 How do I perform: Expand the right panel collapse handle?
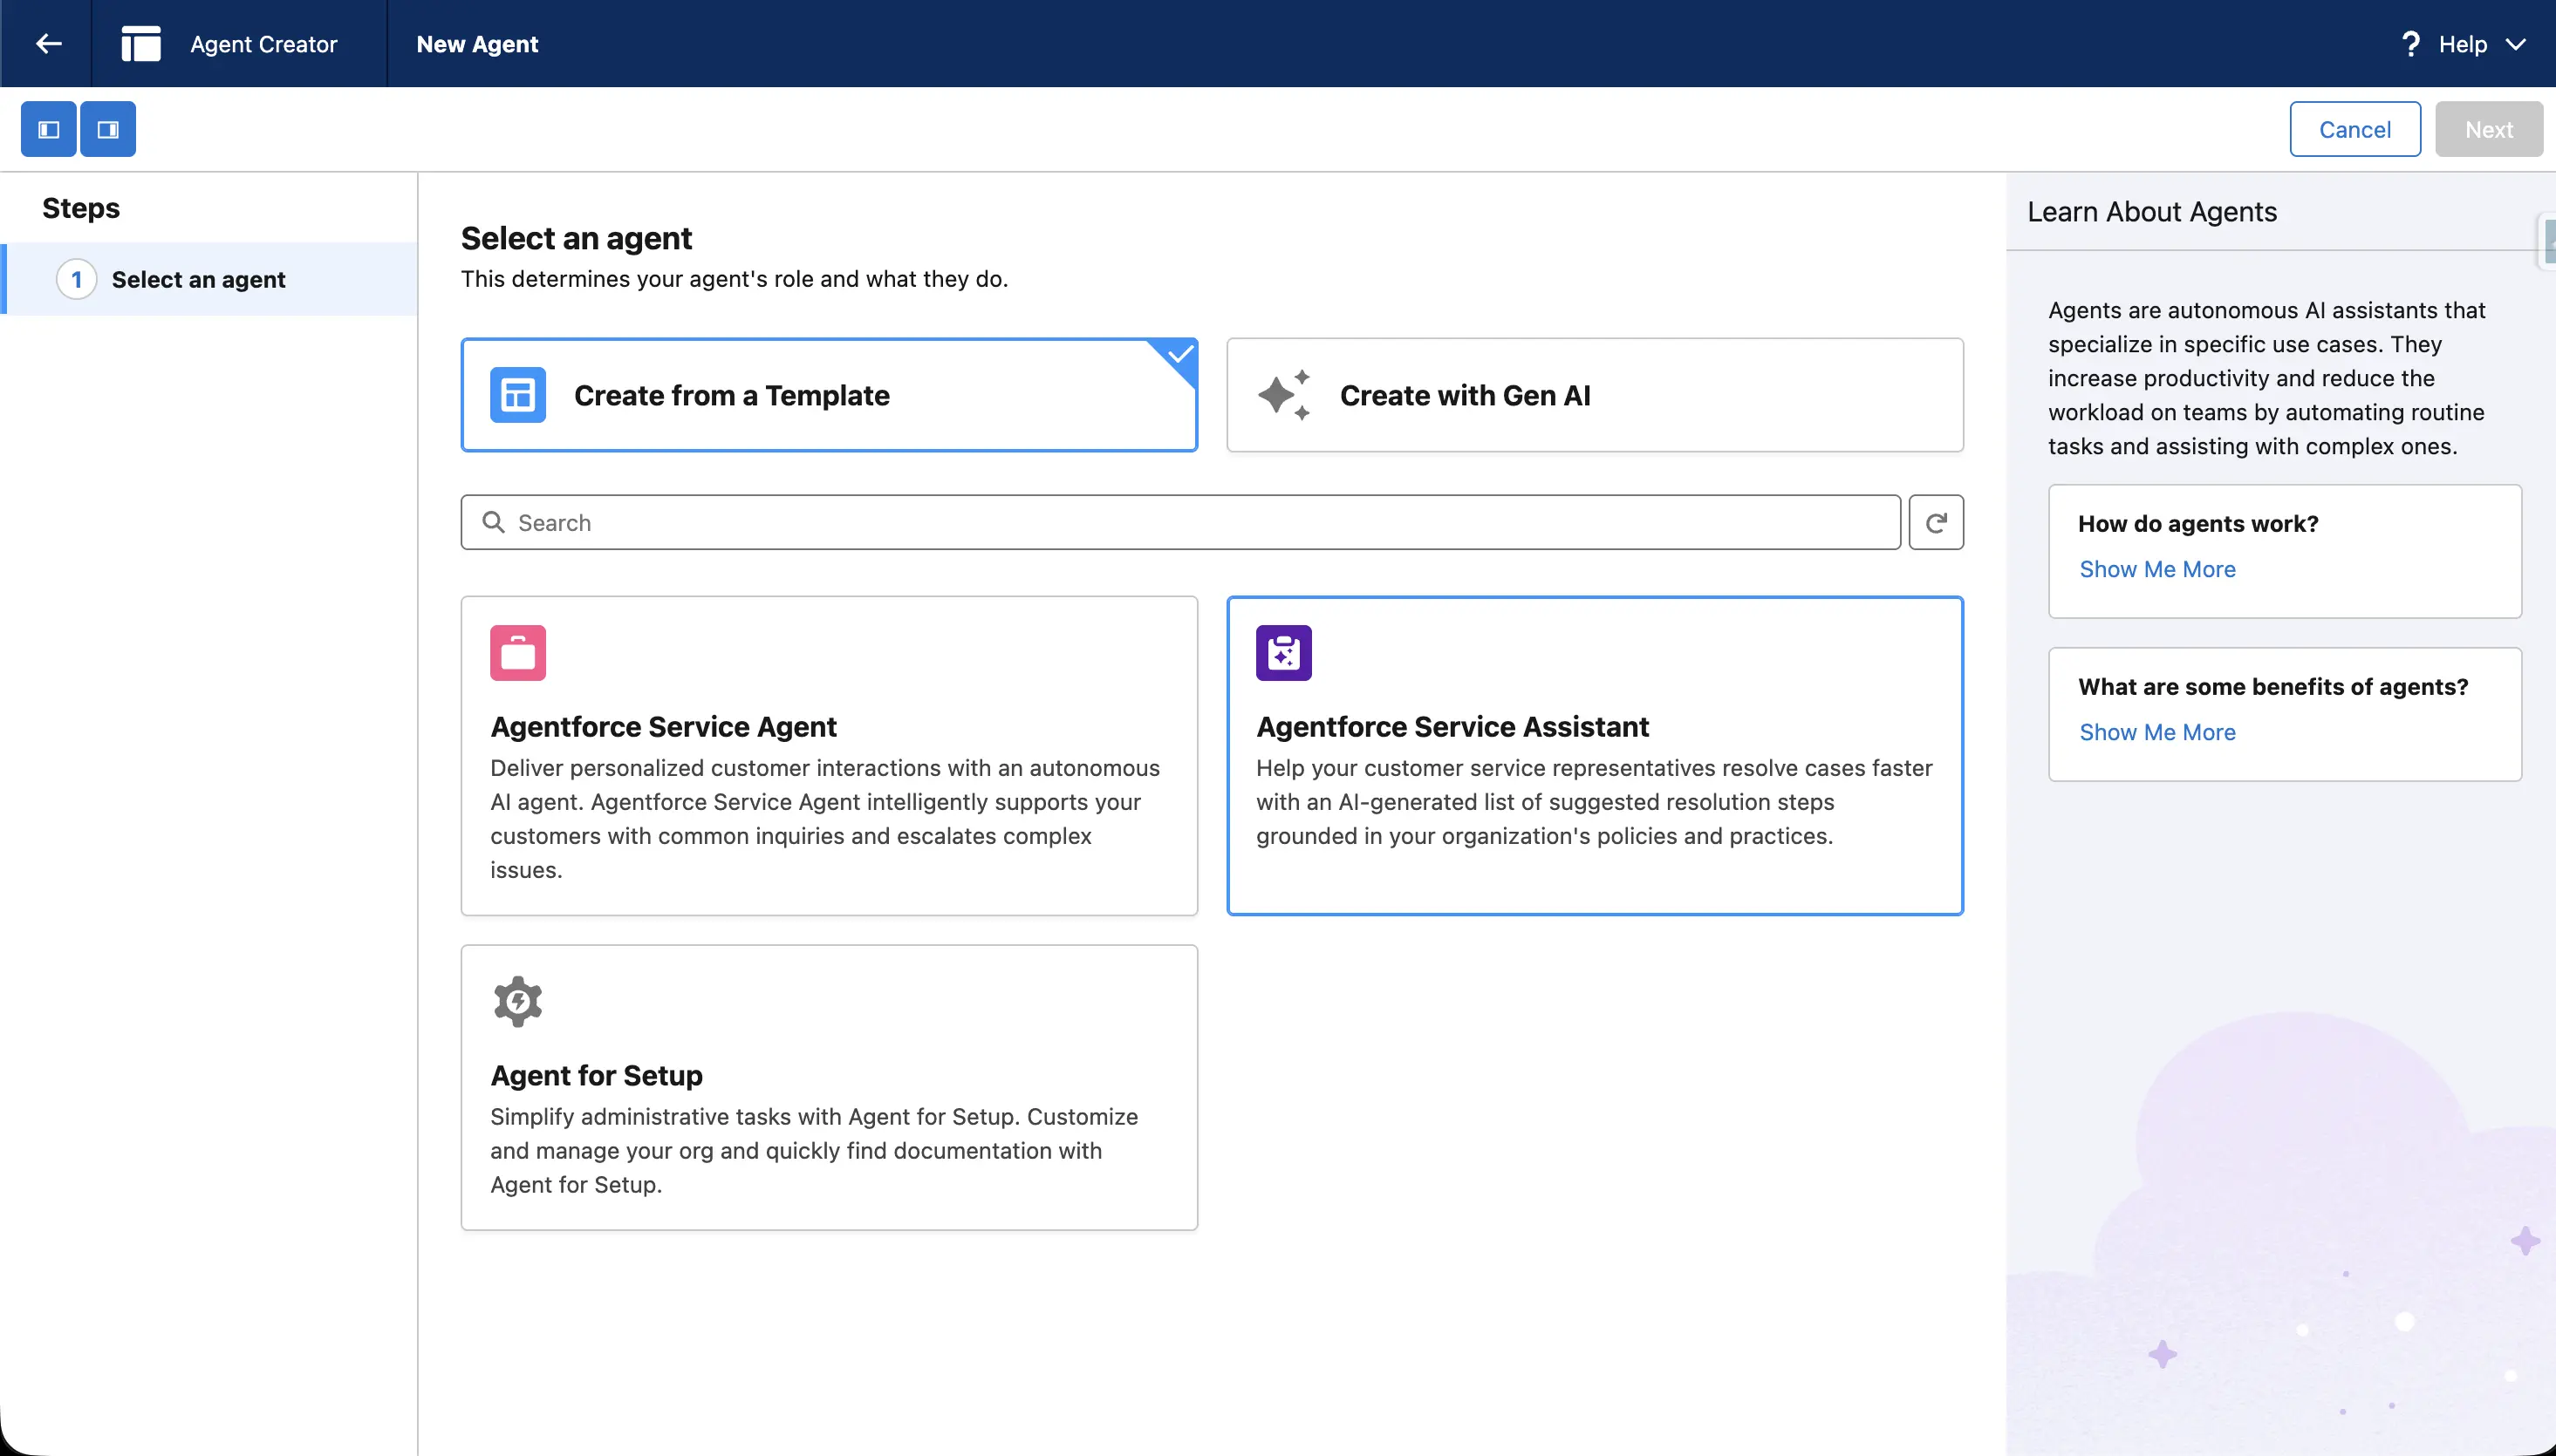tap(2549, 241)
